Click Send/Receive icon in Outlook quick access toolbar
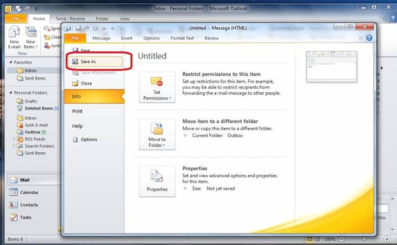 [18, 9]
